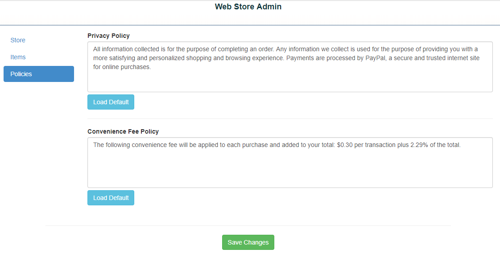Screen dimensions: 500x253
Task: Click the Privacy Policy field label
Action: tap(108, 36)
